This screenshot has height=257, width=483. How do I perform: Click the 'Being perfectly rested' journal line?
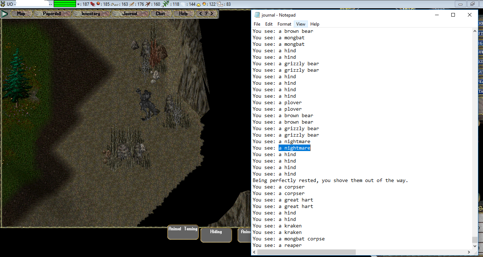point(331,181)
